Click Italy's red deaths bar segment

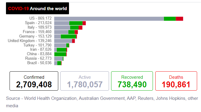click(x=80, y=28)
